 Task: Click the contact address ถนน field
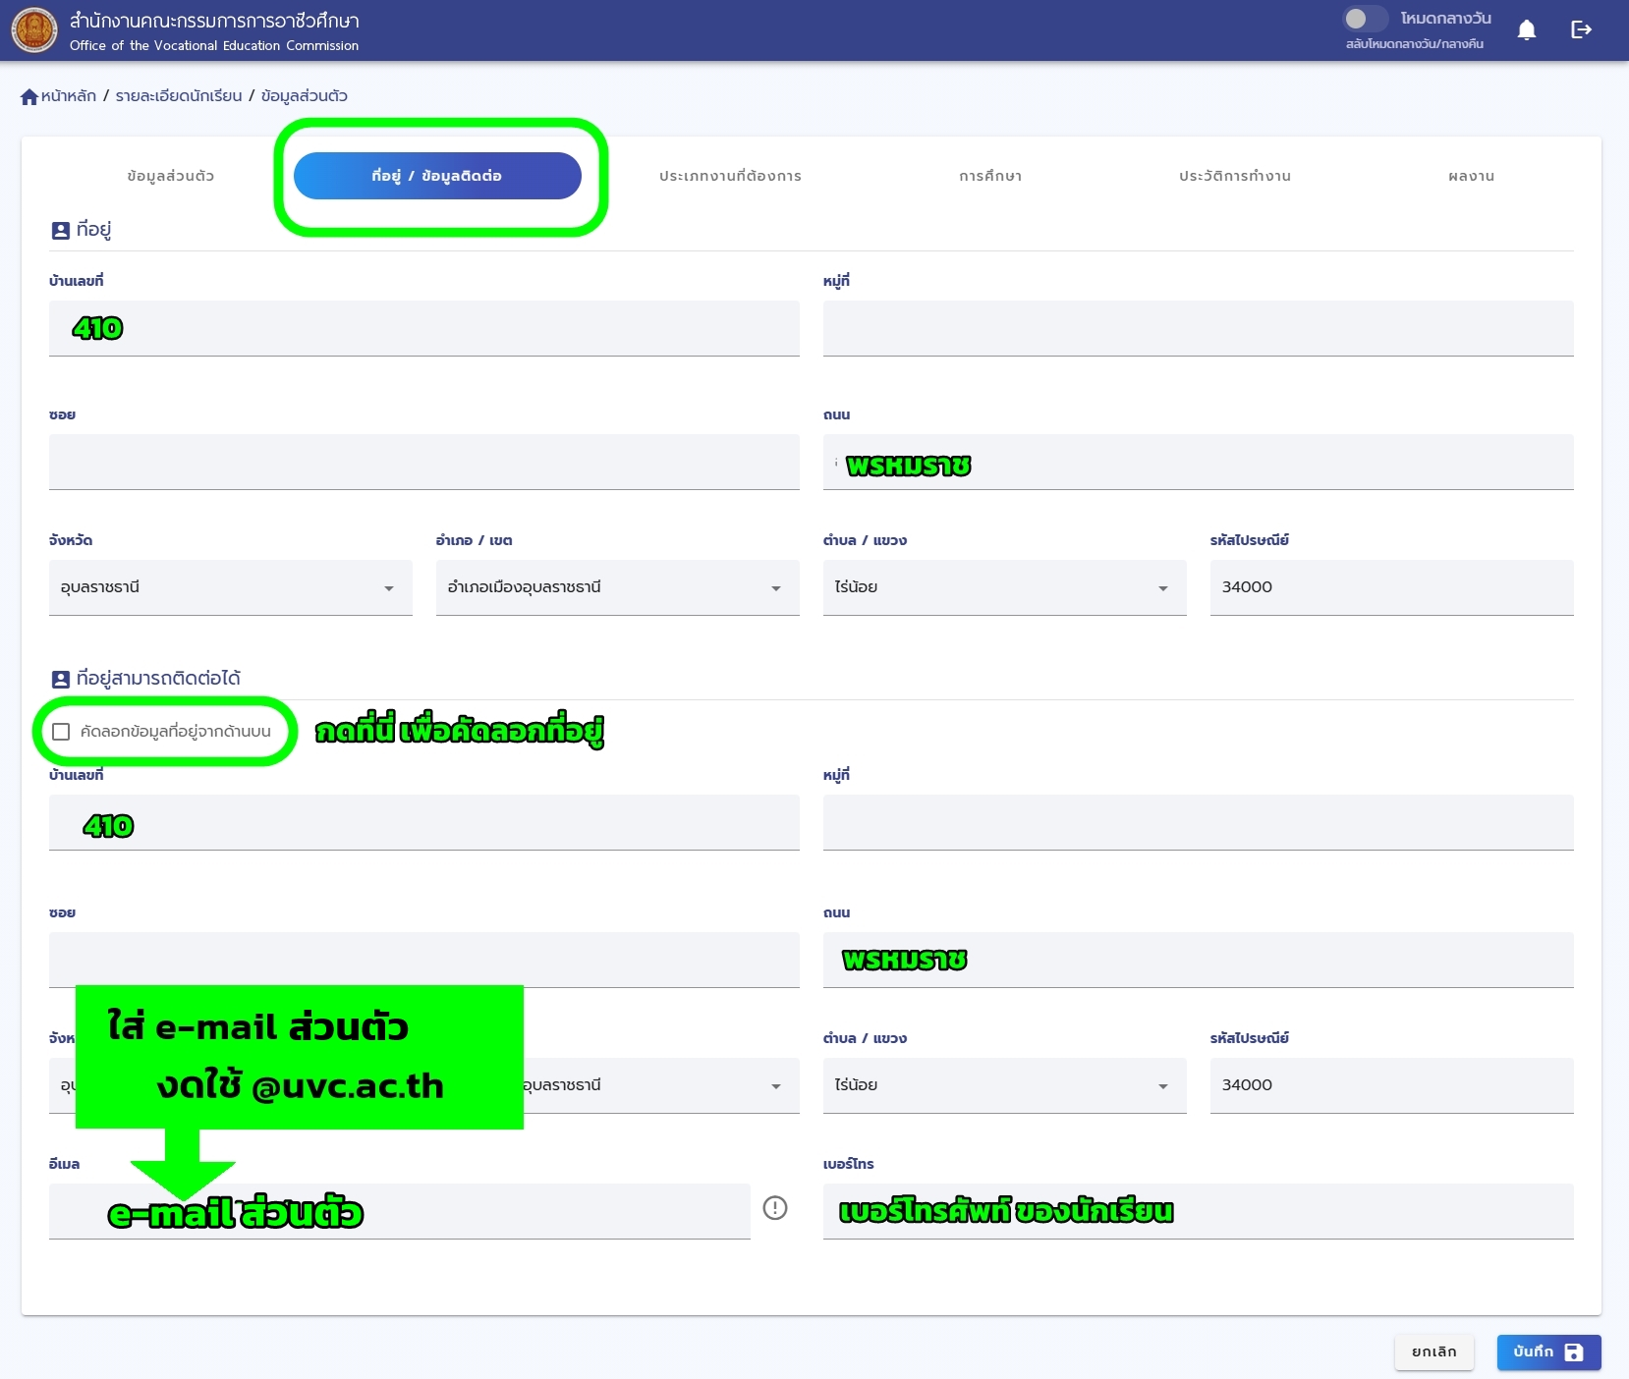pyautogui.click(x=1199, y=960)
